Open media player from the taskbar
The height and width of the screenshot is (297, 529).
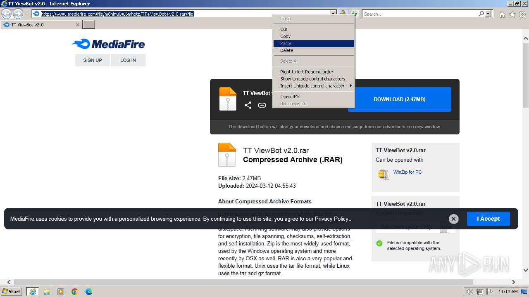click(61, 292)
